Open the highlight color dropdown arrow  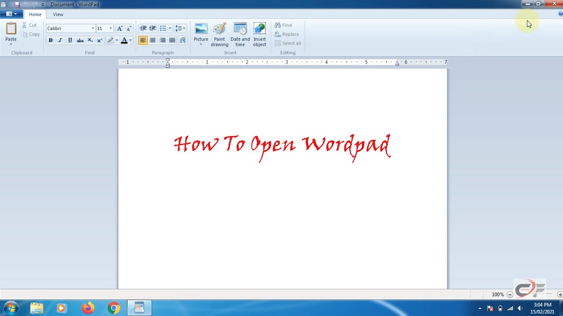(117, 40)
